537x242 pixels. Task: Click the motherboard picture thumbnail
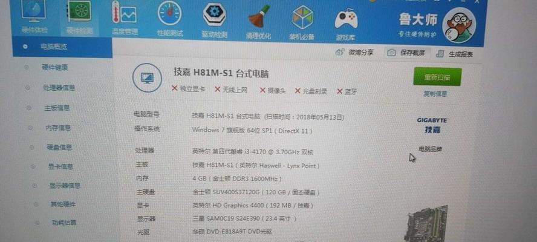click(x=427, y=223)
